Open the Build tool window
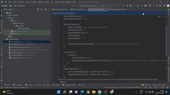 (38, 85)
